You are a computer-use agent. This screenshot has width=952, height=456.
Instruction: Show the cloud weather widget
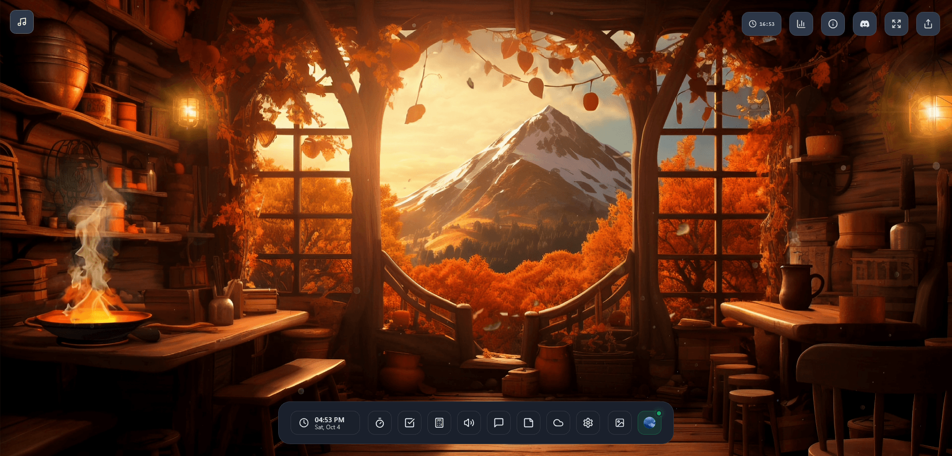(x=558, y=423)
